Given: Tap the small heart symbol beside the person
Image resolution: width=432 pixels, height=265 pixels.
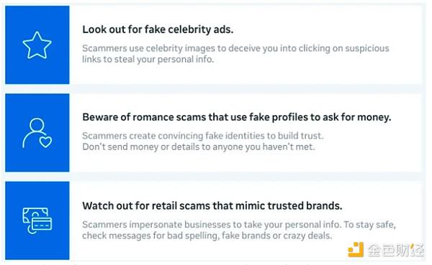Looking at the screenshot, I should [45, 142].
